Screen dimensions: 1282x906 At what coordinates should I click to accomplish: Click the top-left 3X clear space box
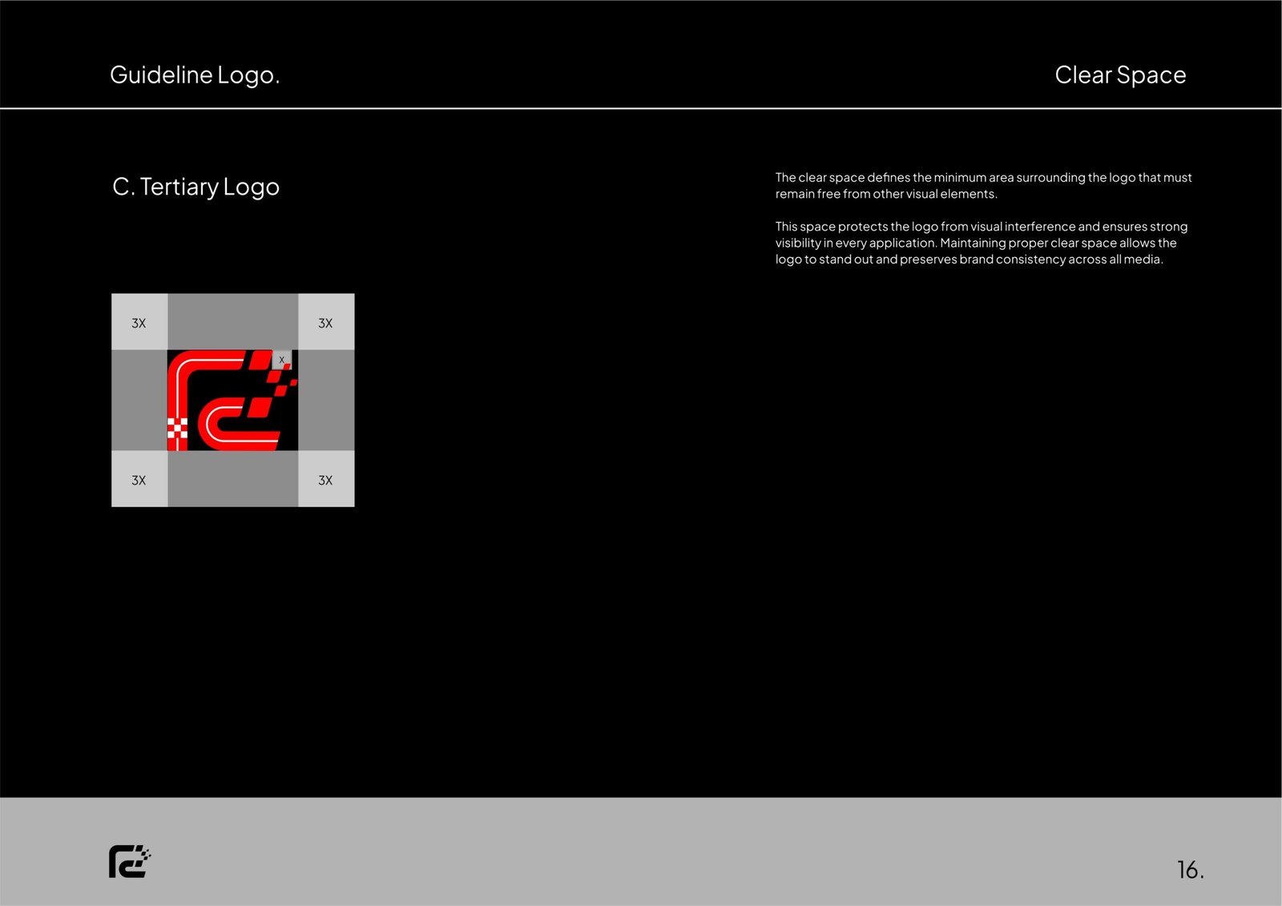139,322
